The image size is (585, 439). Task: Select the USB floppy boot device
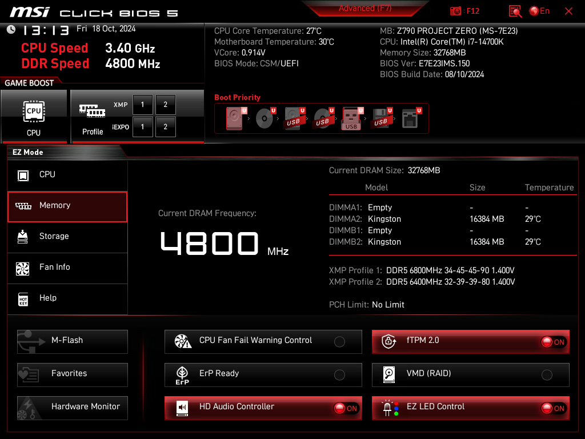click(382, 118)
